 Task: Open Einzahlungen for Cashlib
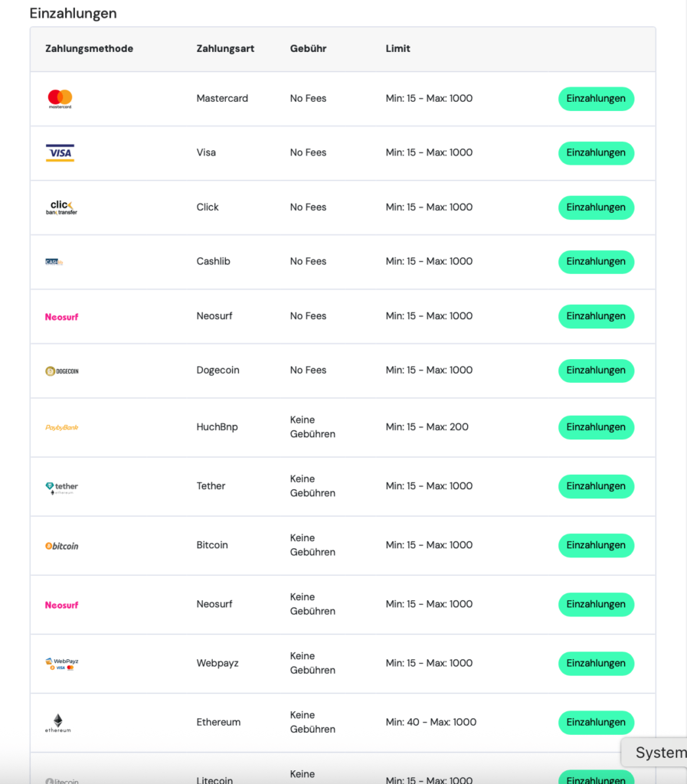coord(596,262)
